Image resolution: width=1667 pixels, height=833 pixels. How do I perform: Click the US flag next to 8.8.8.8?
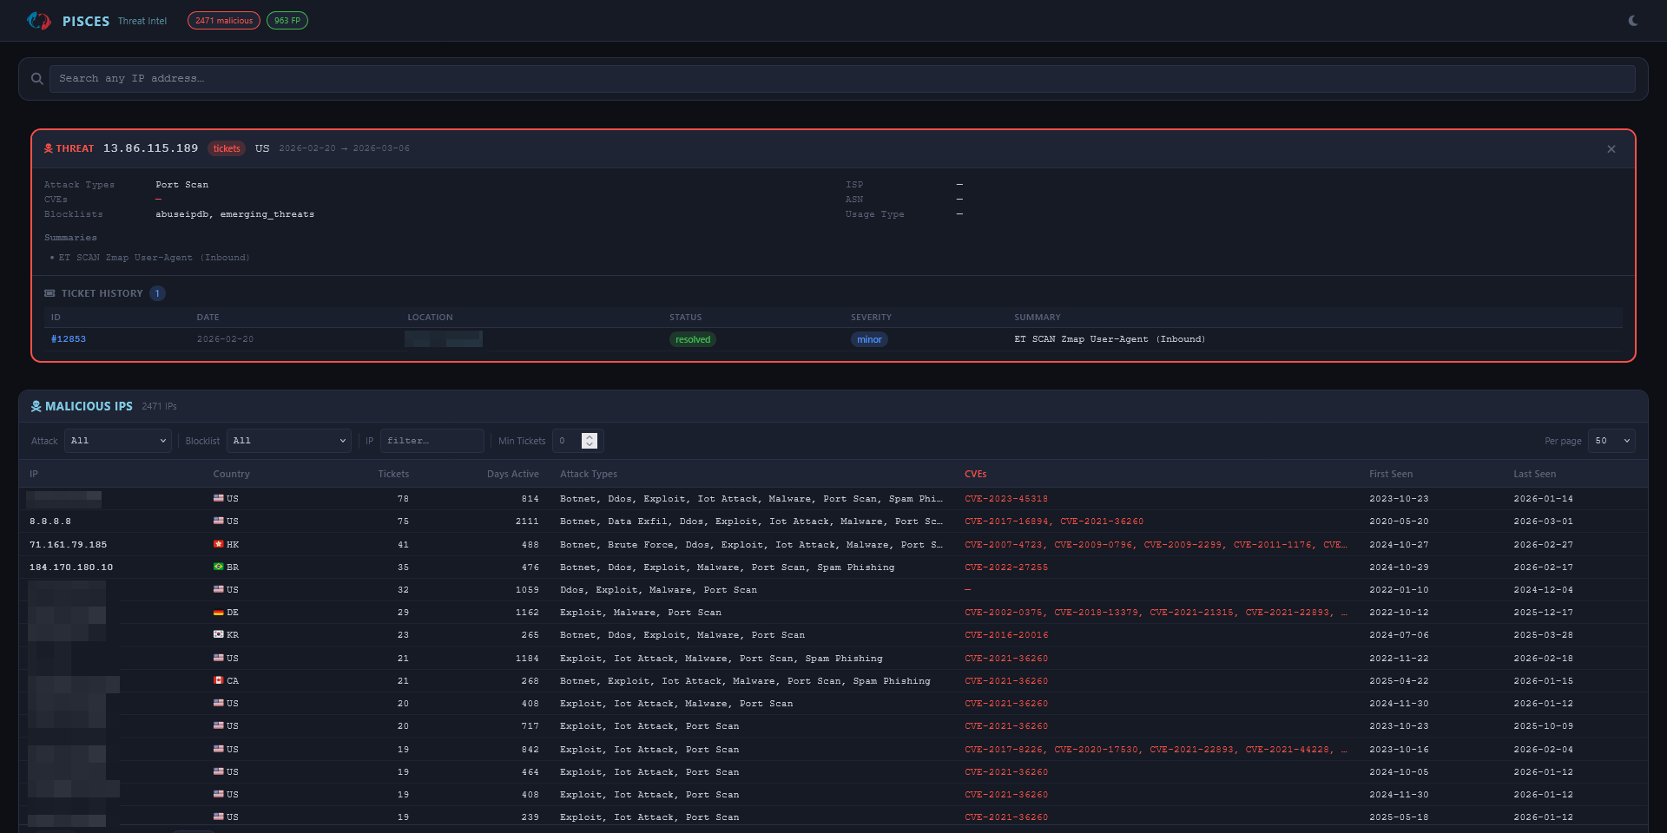[219, 521]
